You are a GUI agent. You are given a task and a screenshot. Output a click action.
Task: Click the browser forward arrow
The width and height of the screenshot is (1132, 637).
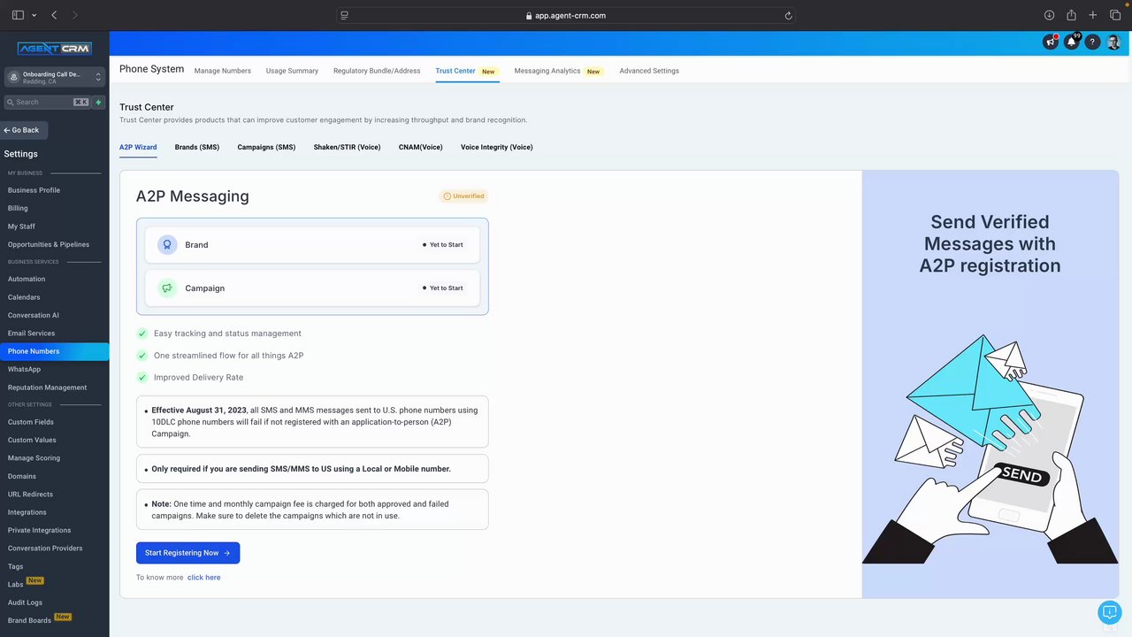(x=75, y=15)
